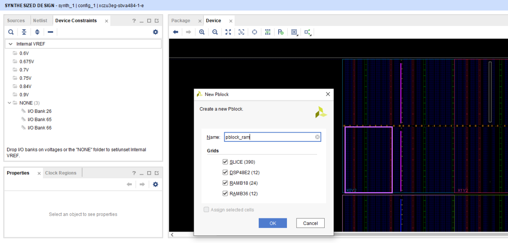The image size is (508, 243).
Task: Select I/O Bank 66
Action: tap(39, 128)
